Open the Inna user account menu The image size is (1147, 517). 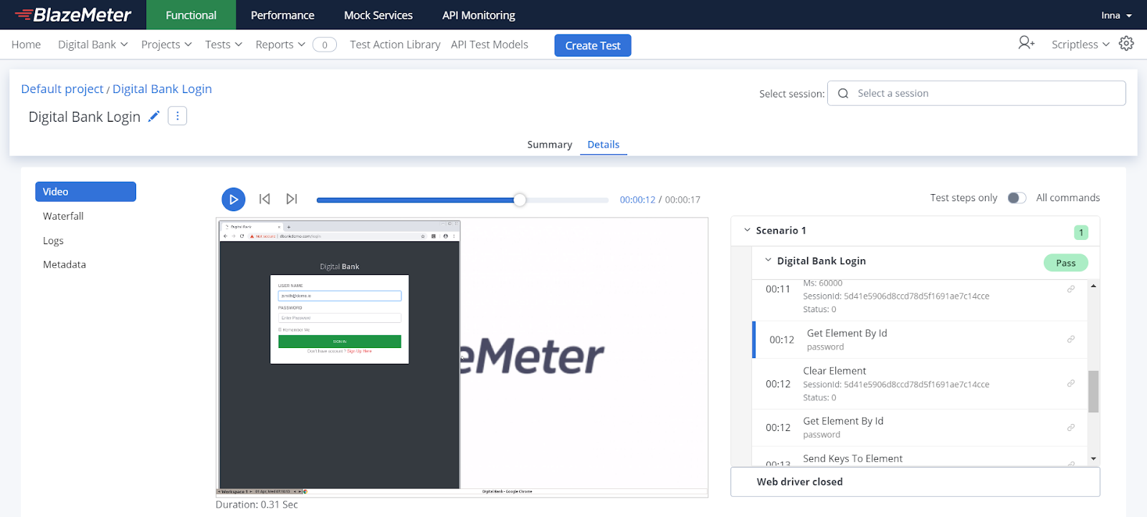coord(1116,15)
